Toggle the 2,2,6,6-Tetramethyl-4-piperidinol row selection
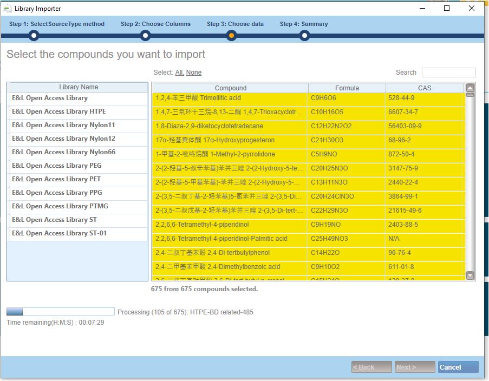Viewport: 489px width, 381px height. coord(230,225)
